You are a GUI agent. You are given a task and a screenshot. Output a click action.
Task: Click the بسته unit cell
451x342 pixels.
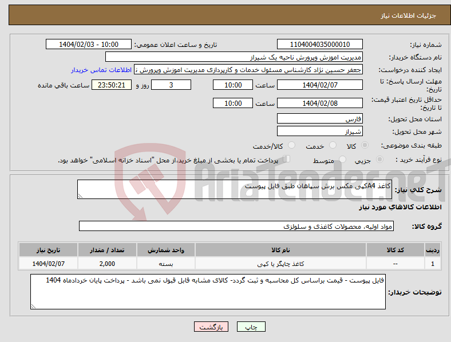pos(166,264)
